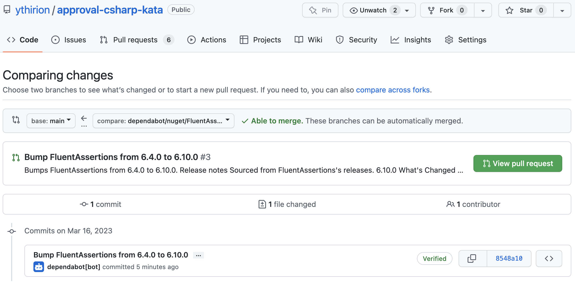Click the Public visibility label

click(181, 10)
